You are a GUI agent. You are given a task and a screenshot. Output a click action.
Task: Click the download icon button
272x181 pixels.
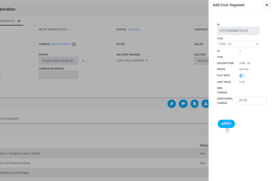[205, 104]
